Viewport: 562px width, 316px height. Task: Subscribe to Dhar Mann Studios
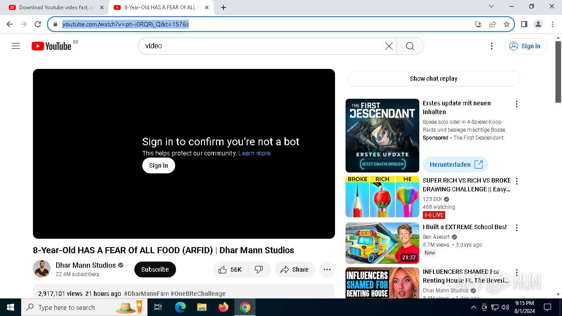point(155,269)
